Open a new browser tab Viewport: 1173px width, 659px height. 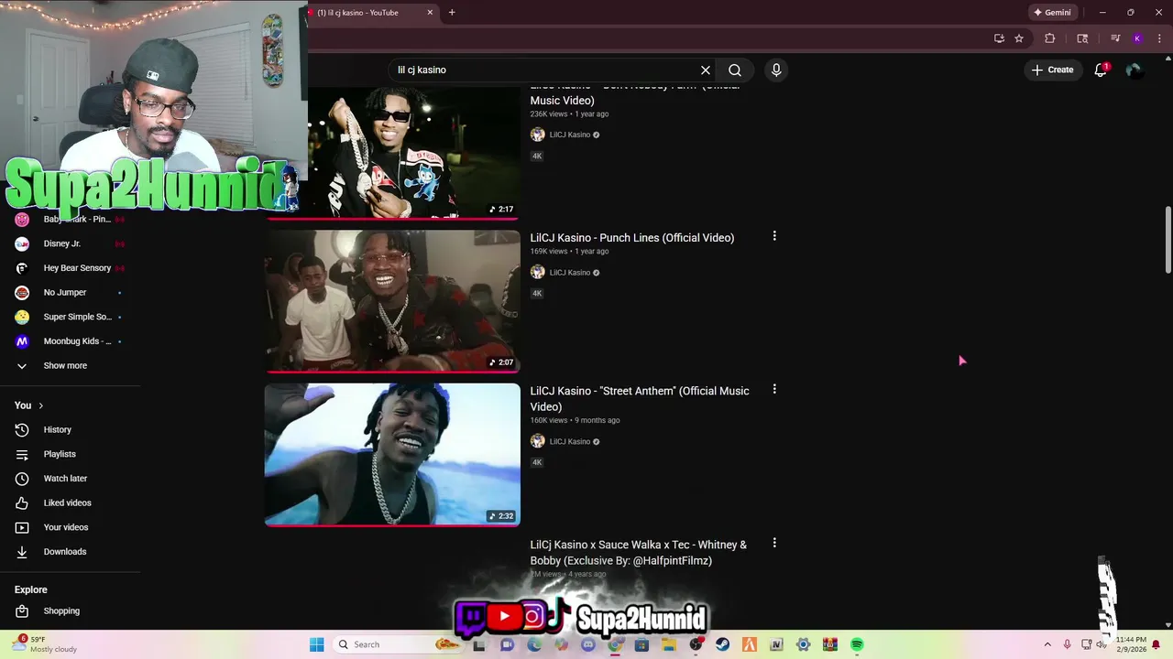[452, 13]
